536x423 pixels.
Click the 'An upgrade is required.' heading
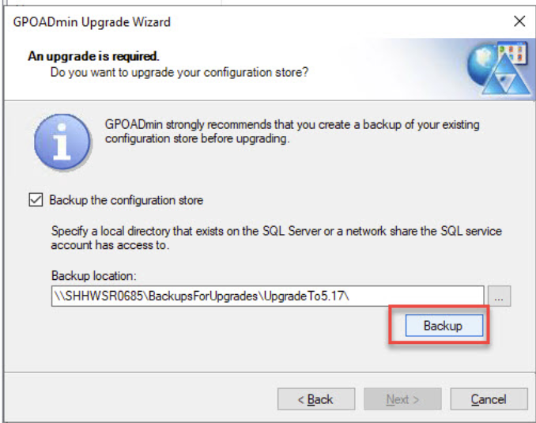click(93, 56)
